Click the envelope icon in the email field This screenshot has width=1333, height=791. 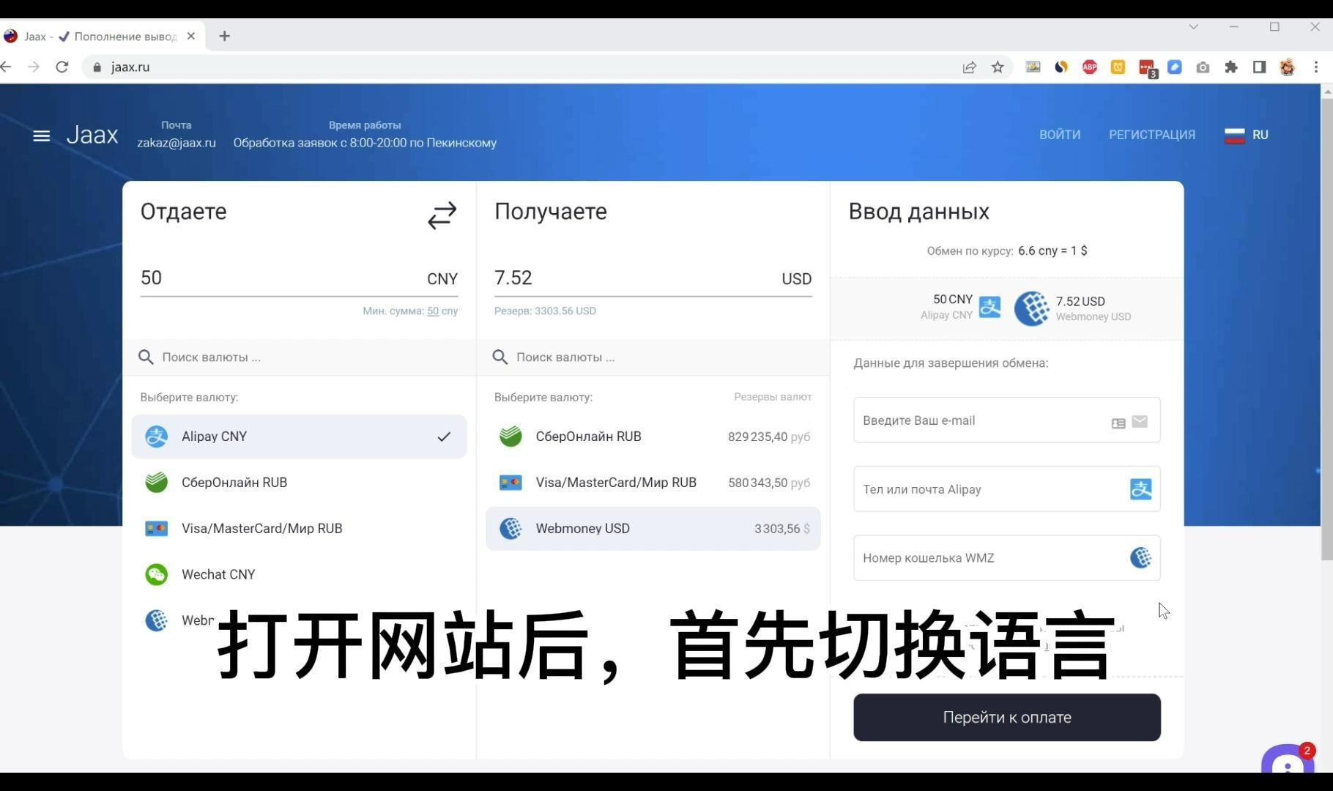click(x=1140, y=422)
